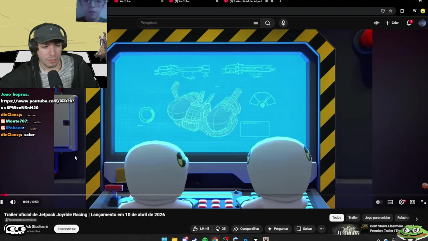Open Windows Start menu

point(164,239)
